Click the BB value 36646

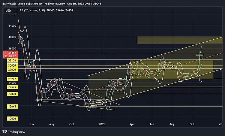[x=60, y=10]
